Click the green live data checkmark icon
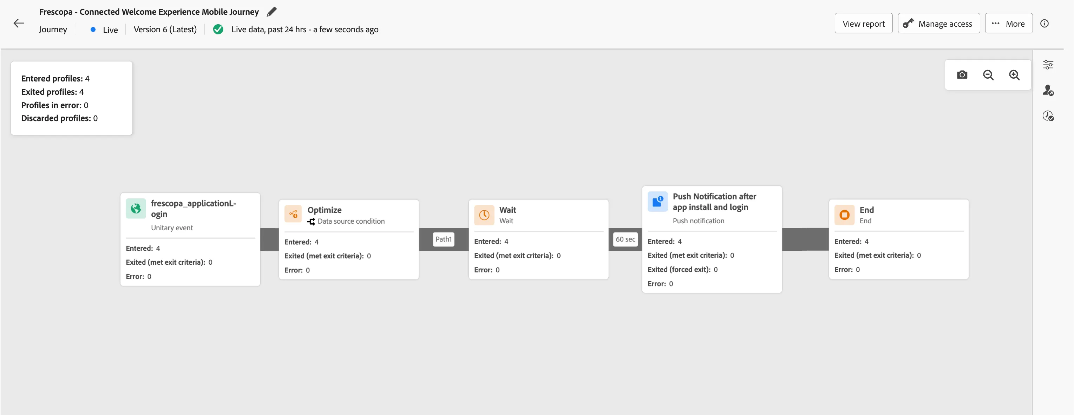 click(x=218, y=29)
